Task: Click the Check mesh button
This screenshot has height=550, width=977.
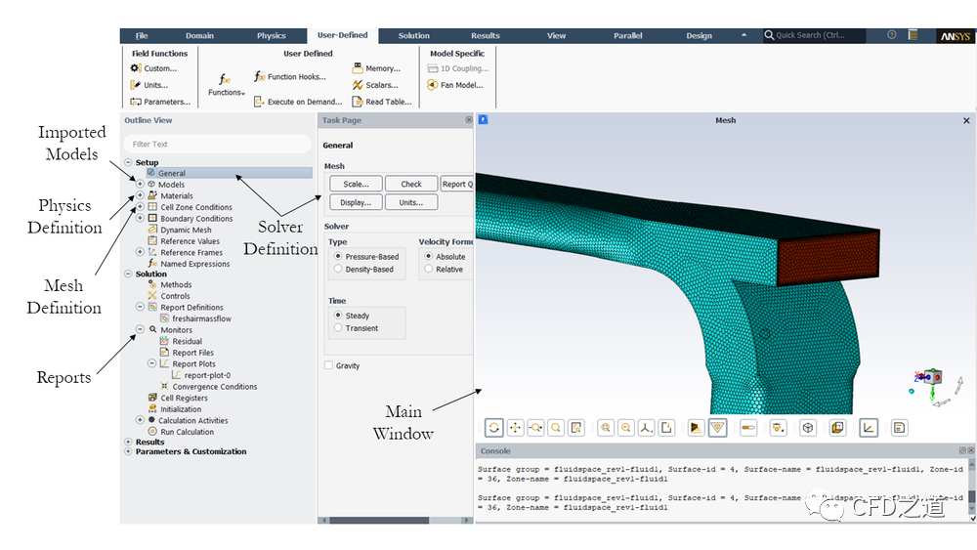Action: (411, 184)
